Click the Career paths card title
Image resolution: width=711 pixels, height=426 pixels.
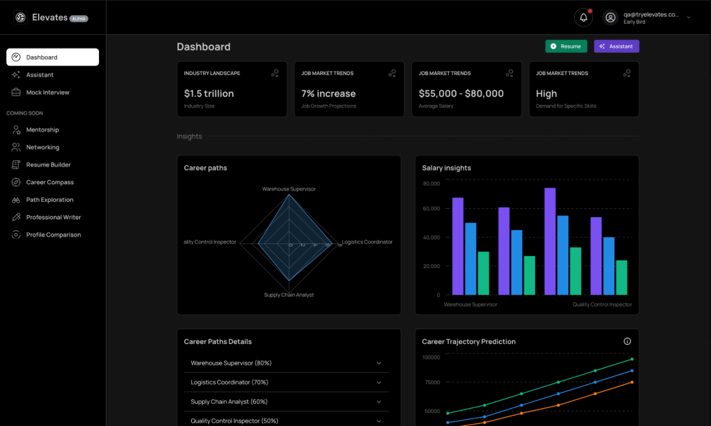point(205,168)
